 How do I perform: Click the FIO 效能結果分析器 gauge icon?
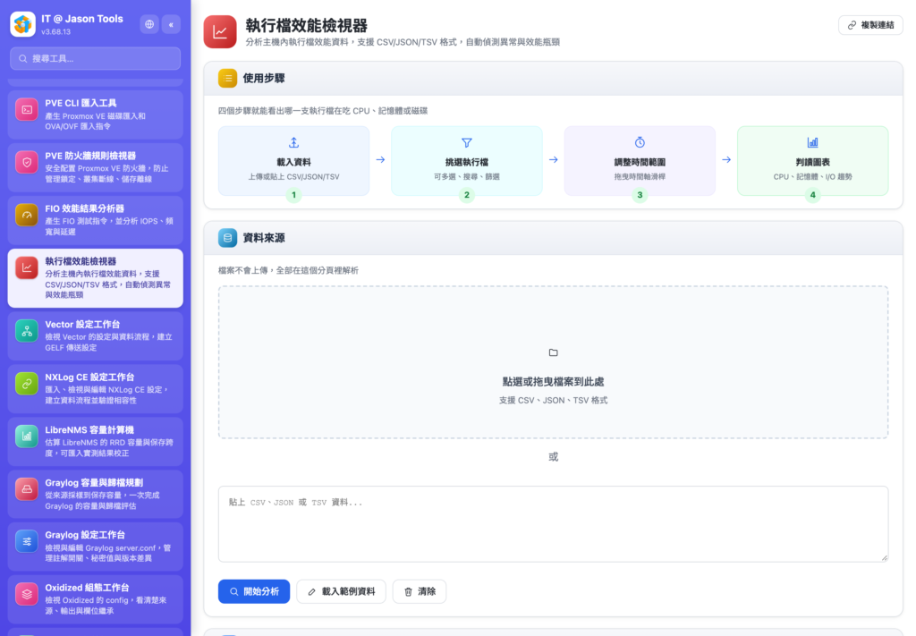click(27, 215)
